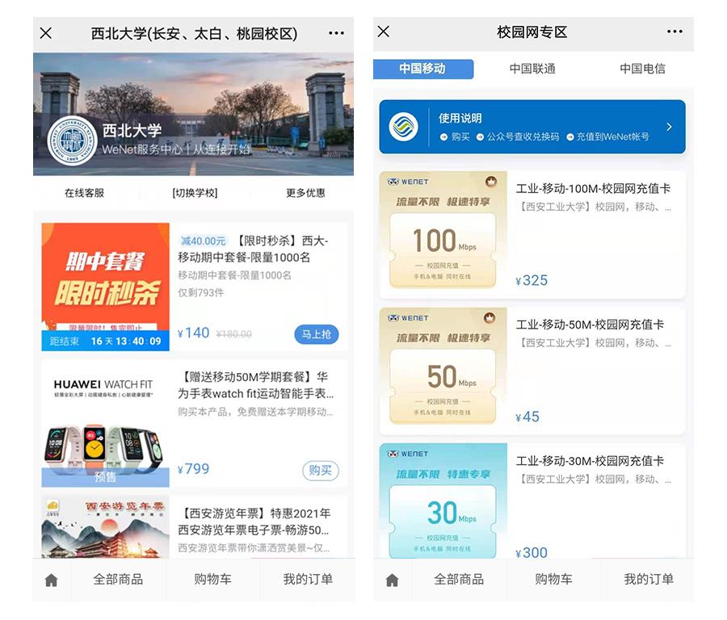The image size is (727, 620).
Task: Click the ¥799 watch price
Action: [x=193, y=469]
